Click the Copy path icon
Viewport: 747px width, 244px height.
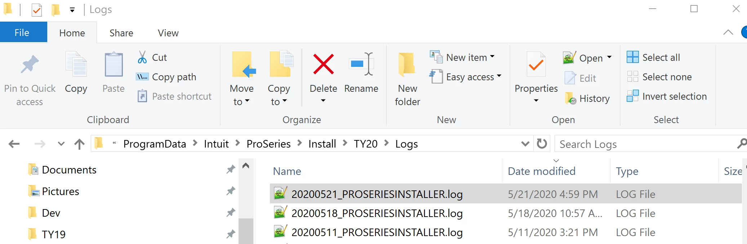coord(142,77)
